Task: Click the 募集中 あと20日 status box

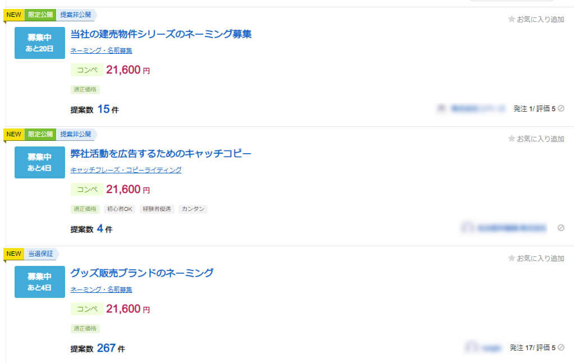Action: point(40,43)
